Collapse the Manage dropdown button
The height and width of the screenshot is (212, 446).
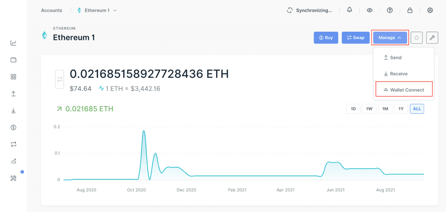point(390,38)
